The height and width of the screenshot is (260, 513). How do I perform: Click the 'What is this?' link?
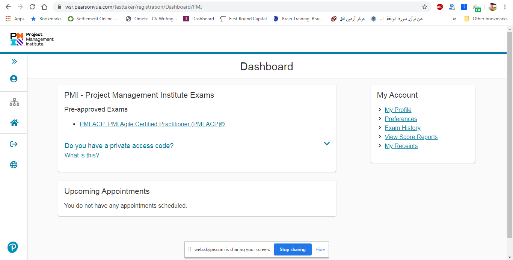[82, 156]
